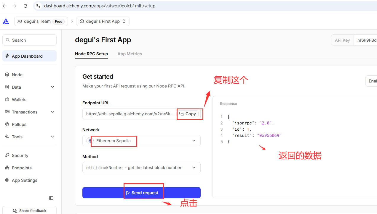Viewport: 377px width, 214px height.
Task: Expand the Data sidebar chevron
Action: [52, 87]
